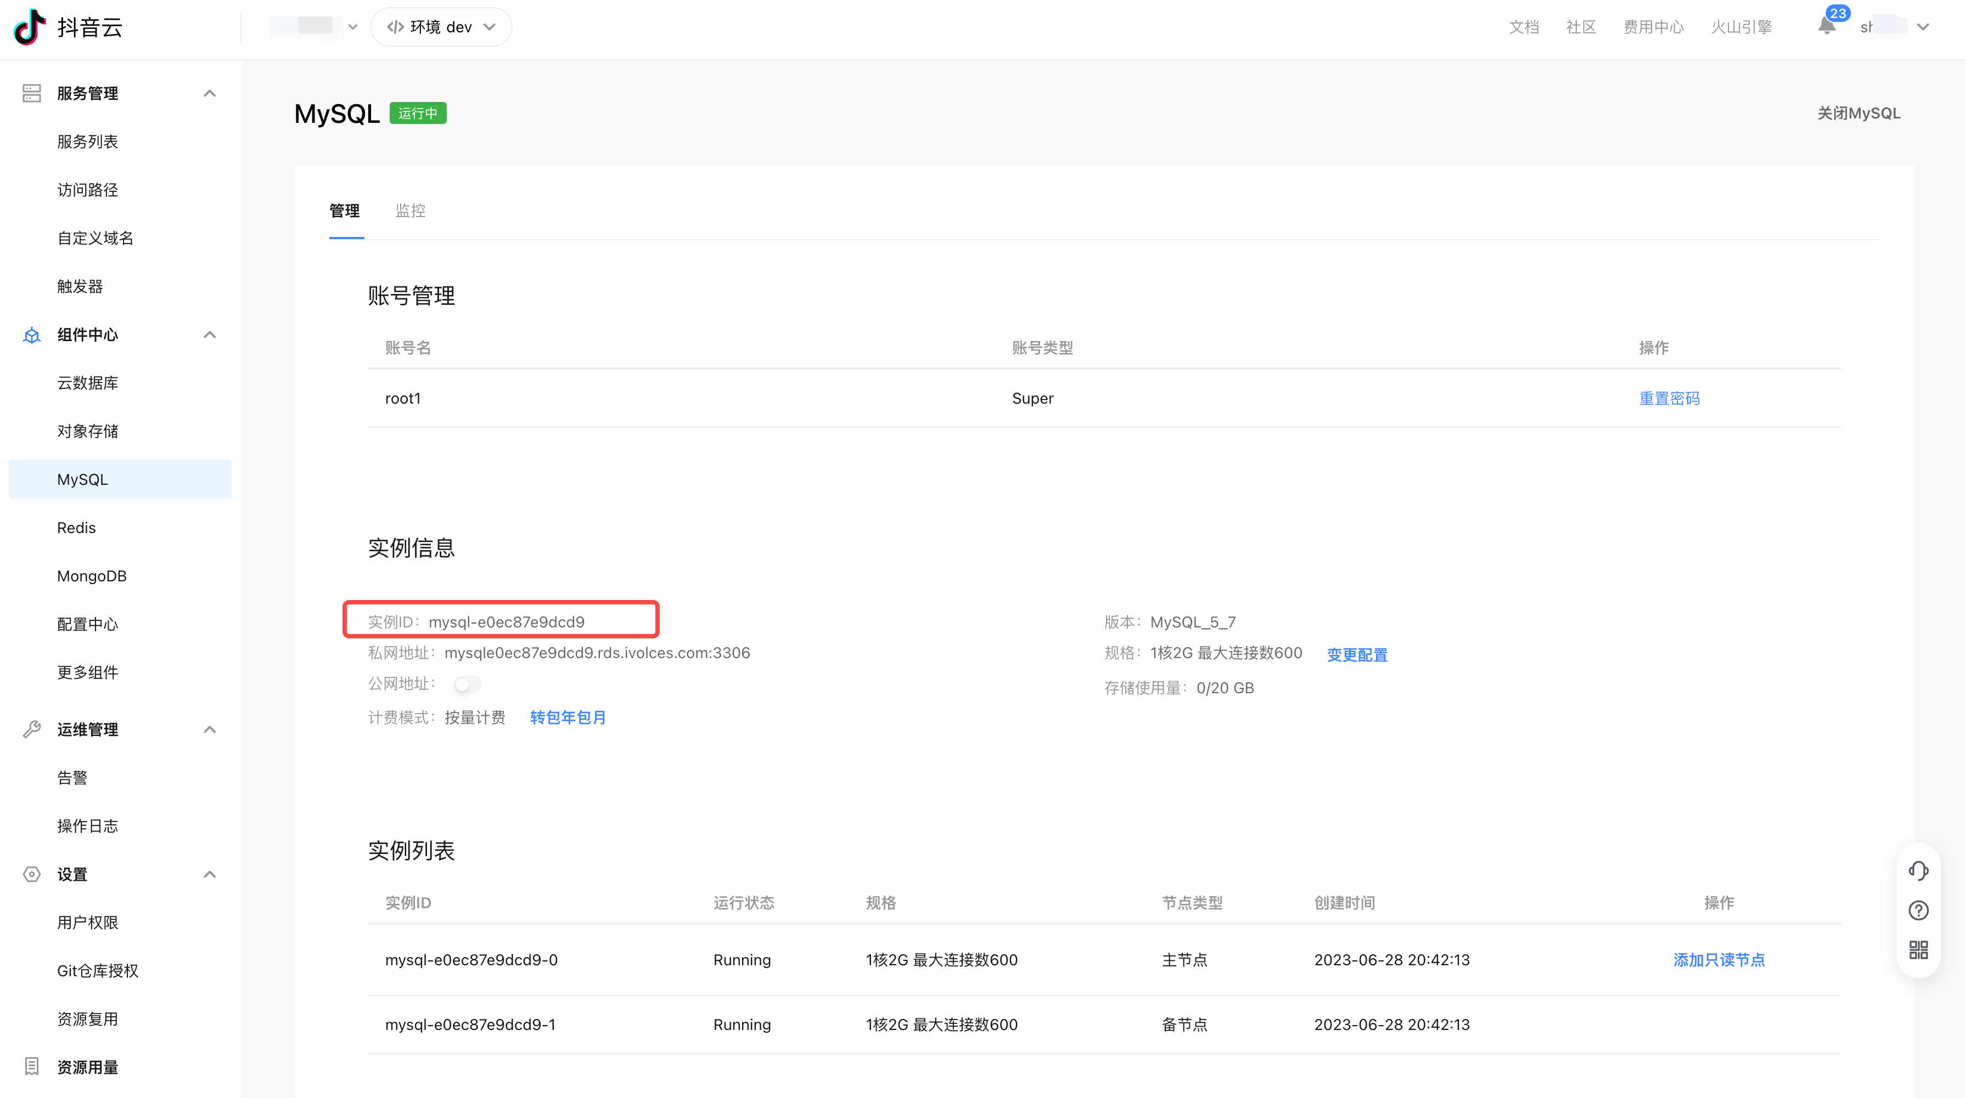Click the 转包年包月 link

[568, 717]
